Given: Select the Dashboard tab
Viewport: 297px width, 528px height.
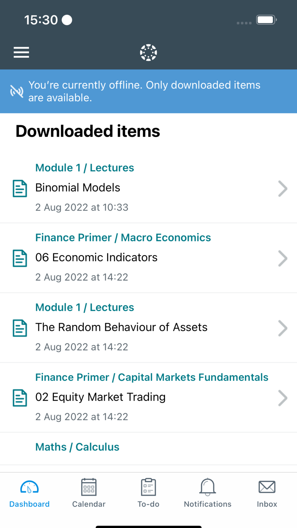Looking at the screenshot, I should [x=29, y=493].
